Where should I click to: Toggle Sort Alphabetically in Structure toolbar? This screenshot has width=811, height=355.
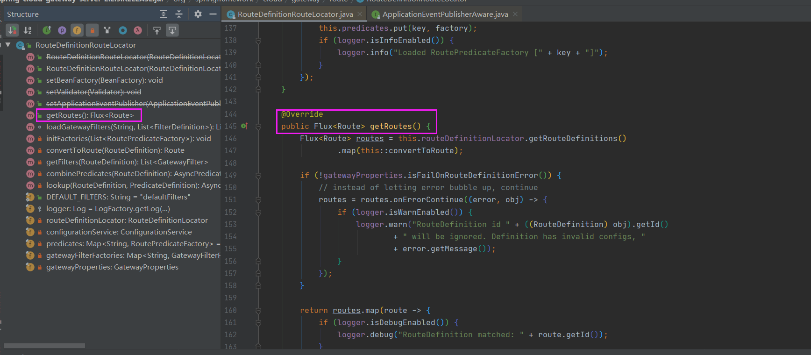click(x=28, y=30)
